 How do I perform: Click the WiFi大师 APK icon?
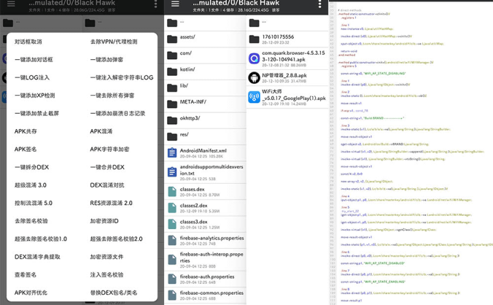254,97
